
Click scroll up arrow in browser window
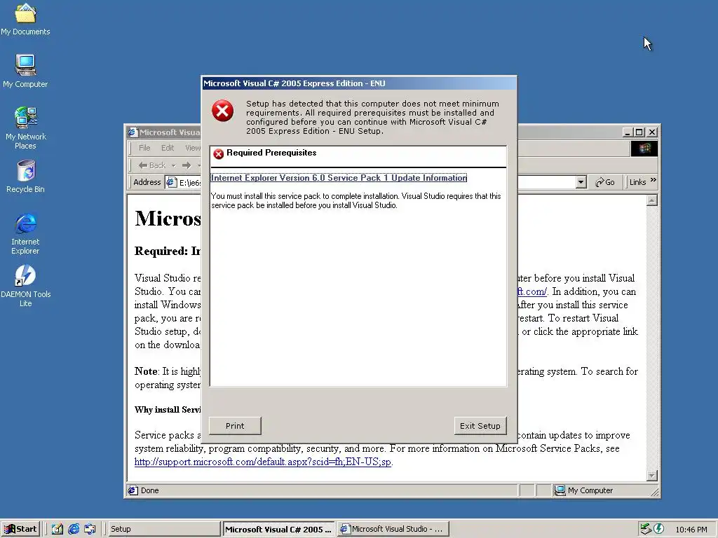(x=652, y=200)
